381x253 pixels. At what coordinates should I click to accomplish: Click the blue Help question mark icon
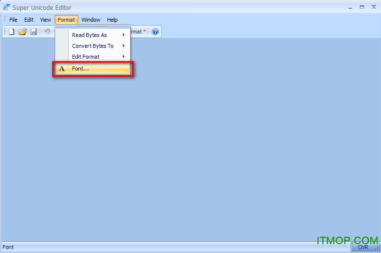[155, 32]
